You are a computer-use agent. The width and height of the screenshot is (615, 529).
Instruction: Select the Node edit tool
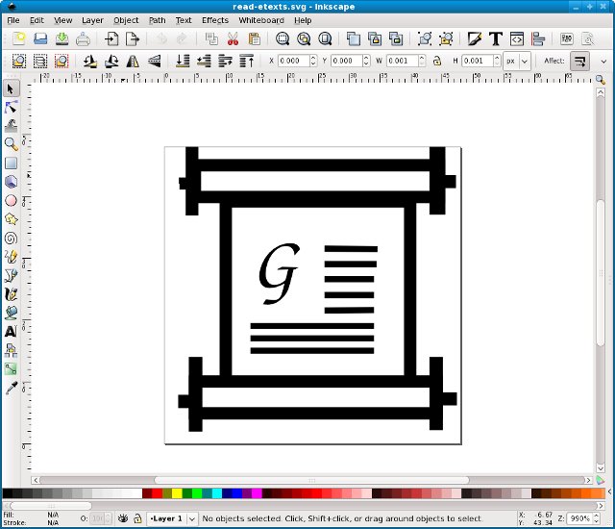click(x=11, y=108)
